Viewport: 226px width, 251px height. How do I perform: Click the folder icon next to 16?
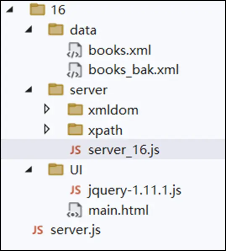pos(37,10)
